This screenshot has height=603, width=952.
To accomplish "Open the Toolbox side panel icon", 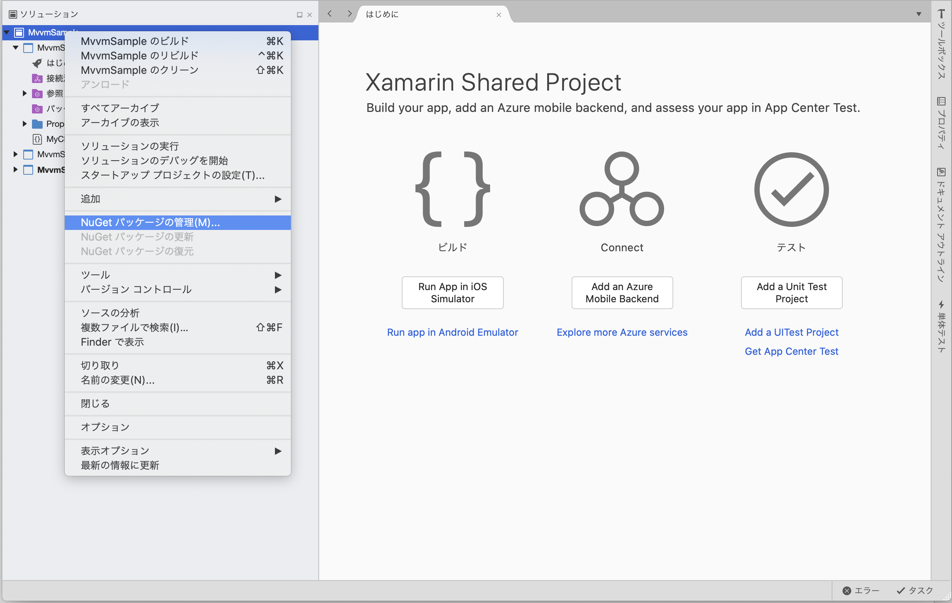I will point(941,13).
